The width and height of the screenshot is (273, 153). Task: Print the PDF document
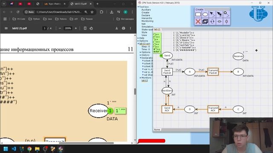coord(123,28)
